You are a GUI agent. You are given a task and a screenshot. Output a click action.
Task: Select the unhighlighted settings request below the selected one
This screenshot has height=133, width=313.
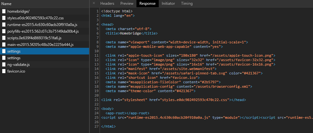[x=45, y=58]
